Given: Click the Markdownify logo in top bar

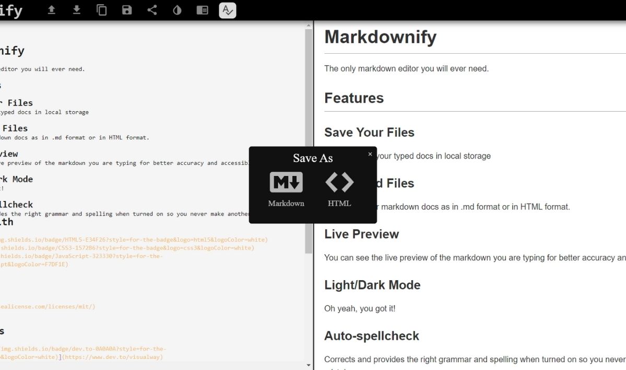Looking at the screenshot, I should [x=11, y=10].
